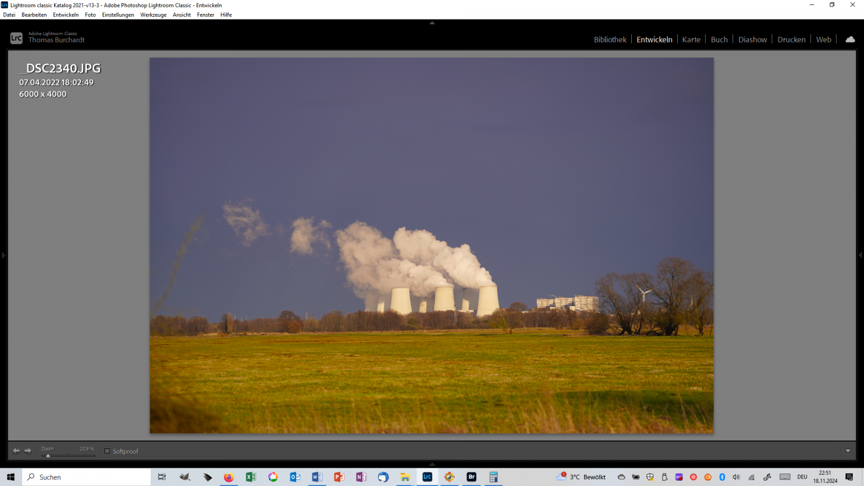Go to previous photo with left arrow
Screen dimensions: 864x486
tap(16, 450)
